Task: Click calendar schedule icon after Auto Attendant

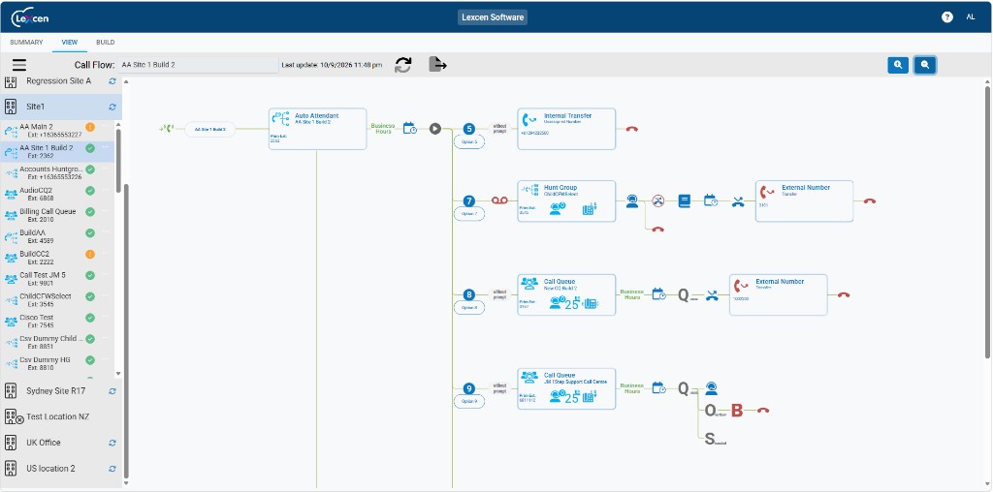Action: pos(410,129)
